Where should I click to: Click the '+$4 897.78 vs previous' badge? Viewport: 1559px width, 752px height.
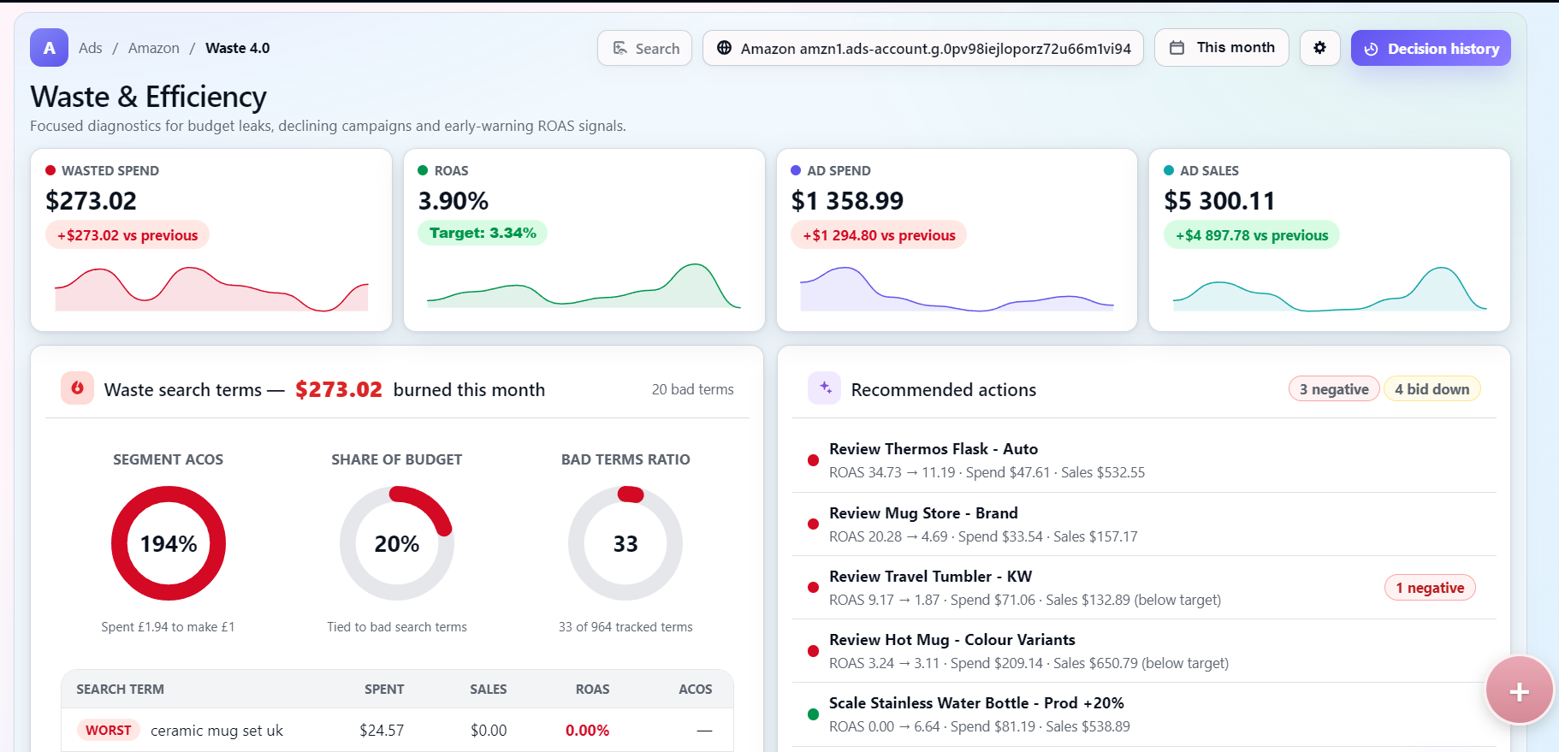(1252, 235)
